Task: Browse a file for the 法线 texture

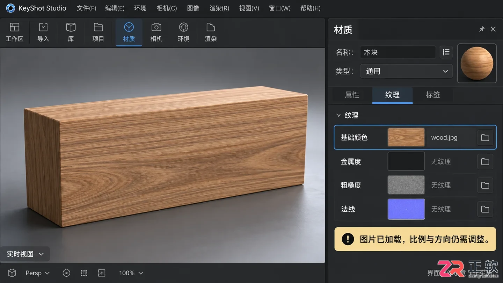Action: click(485, 209)
